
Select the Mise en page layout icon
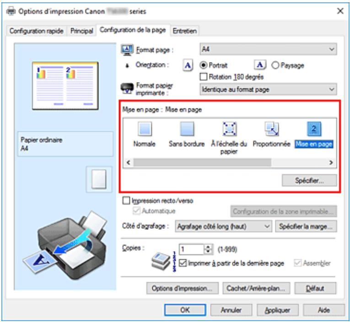(314, 129)
